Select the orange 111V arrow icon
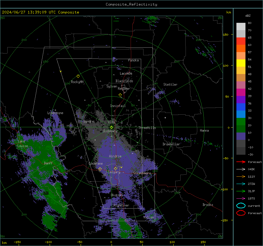 (241, 176)
